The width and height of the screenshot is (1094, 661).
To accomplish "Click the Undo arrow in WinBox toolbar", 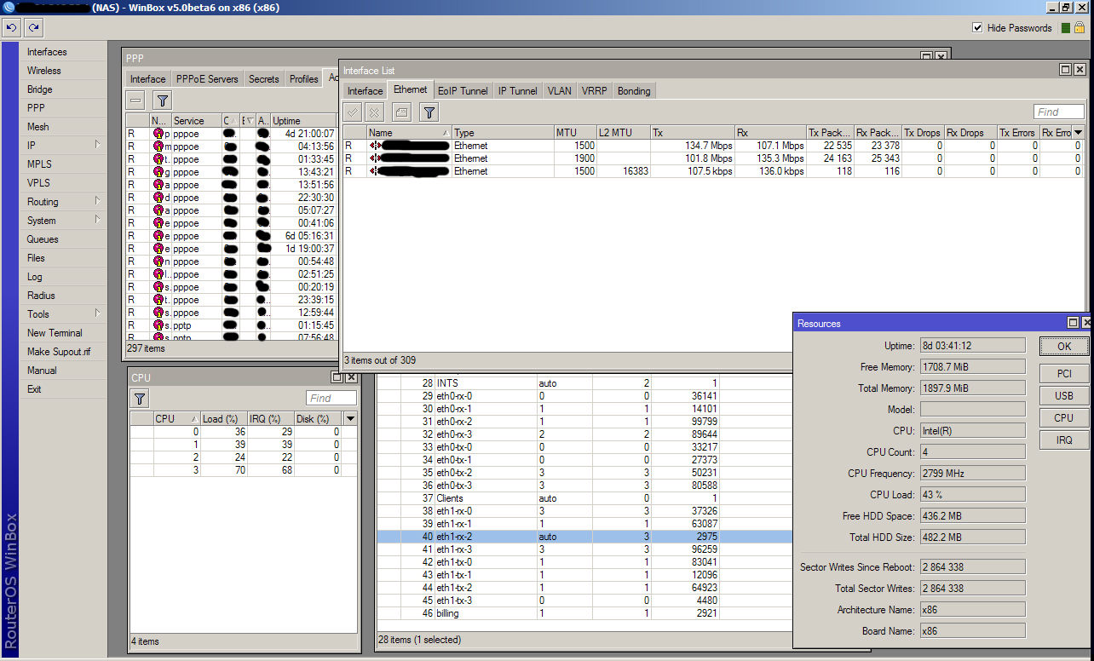I will pyautogui.click(x=12, y=28).
